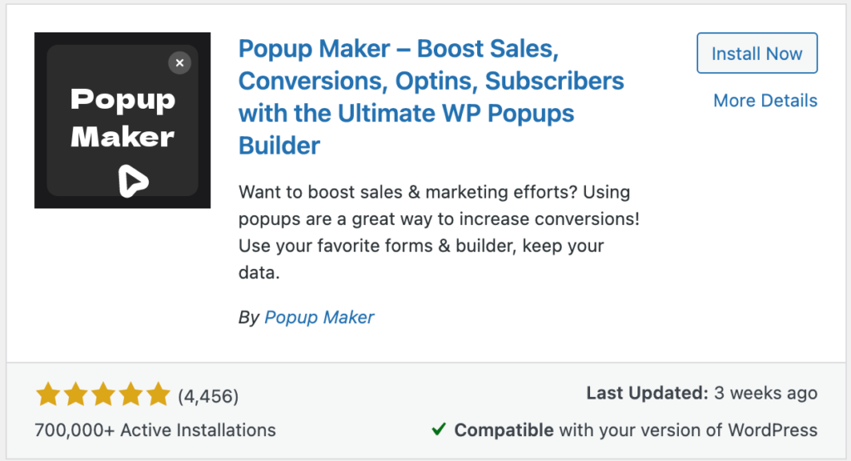Click the fifth rating star

(x=156, y=395)
